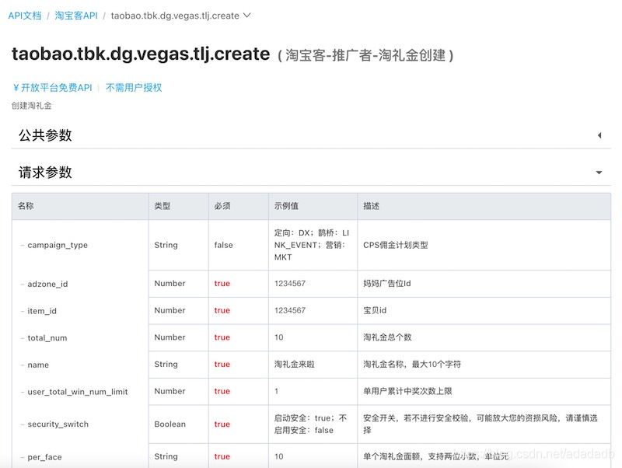Click the 单用户累计中奖次数上限 description
The width and height of the screenshot is (622, 468).
pos(407,391)
